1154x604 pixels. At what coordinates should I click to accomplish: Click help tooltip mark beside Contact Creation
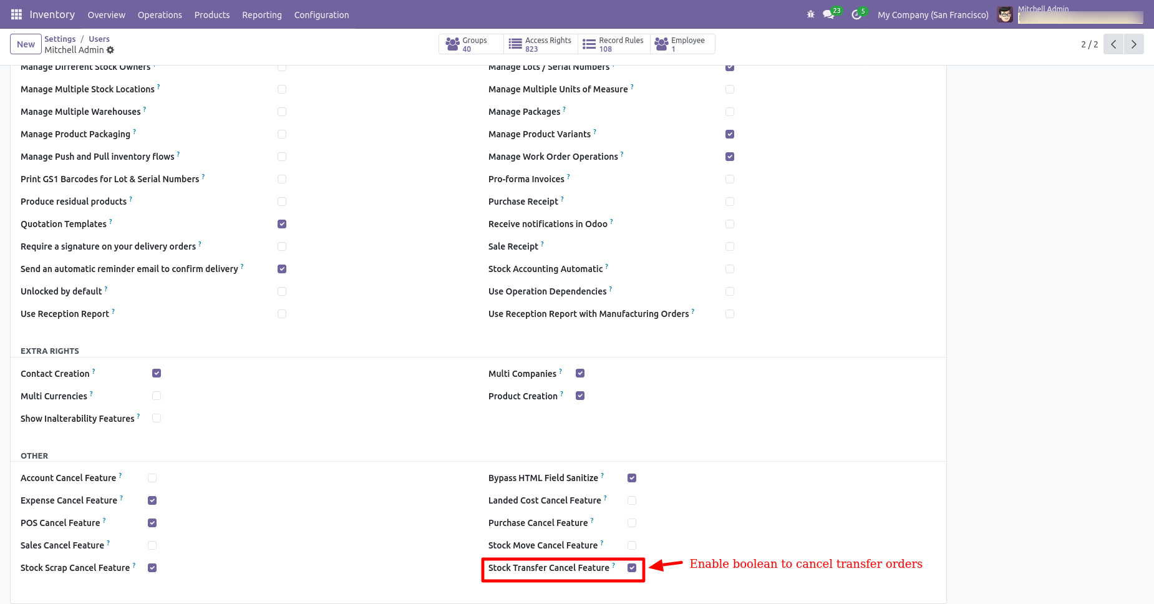tap(94, 371)
